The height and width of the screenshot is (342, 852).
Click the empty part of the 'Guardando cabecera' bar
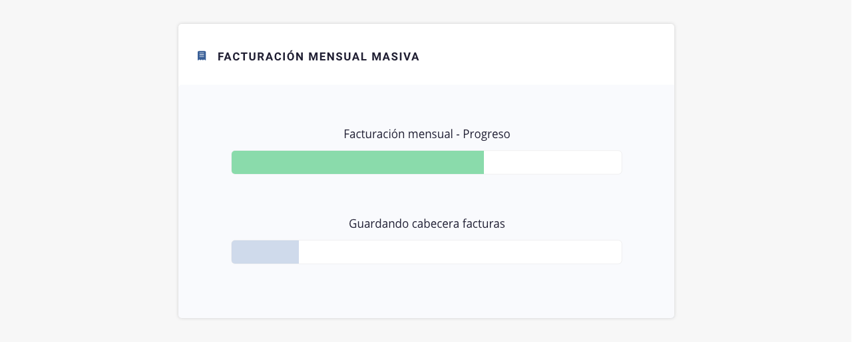[460, 252]
